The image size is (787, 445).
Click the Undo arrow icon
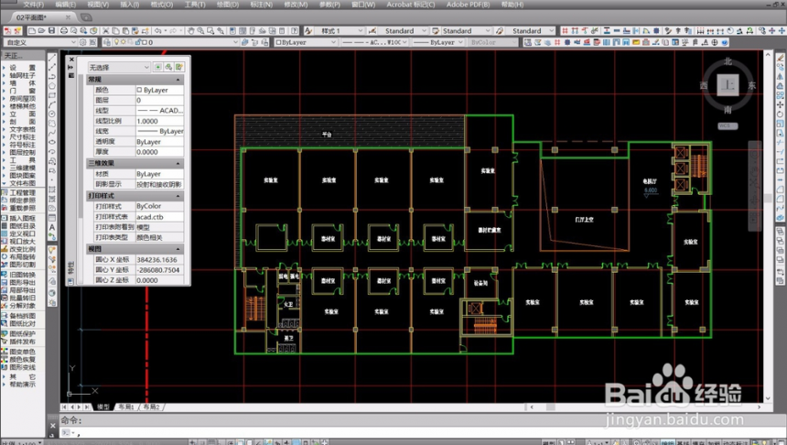coord(157,30)
